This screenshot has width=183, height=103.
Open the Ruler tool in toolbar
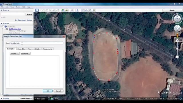tap(77, 10)
